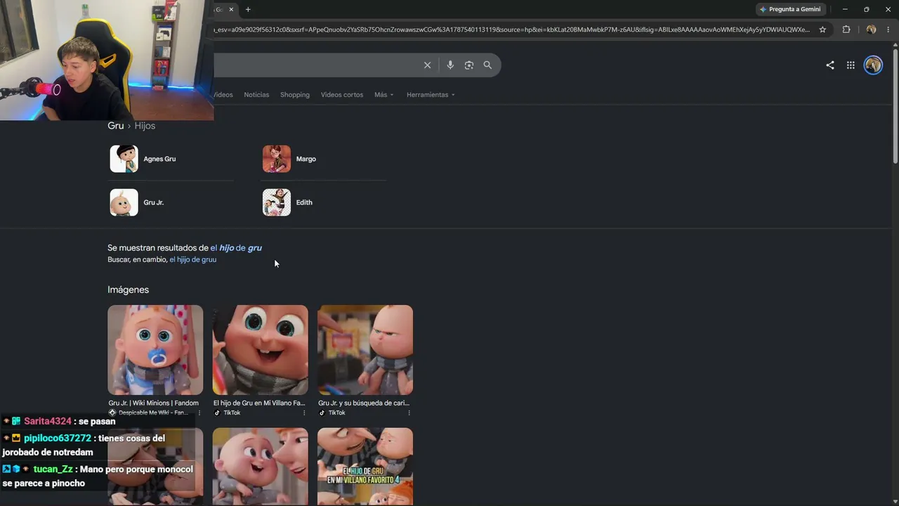
Task: Open the Agnes Gru result
Action: [x=171, y=159]
